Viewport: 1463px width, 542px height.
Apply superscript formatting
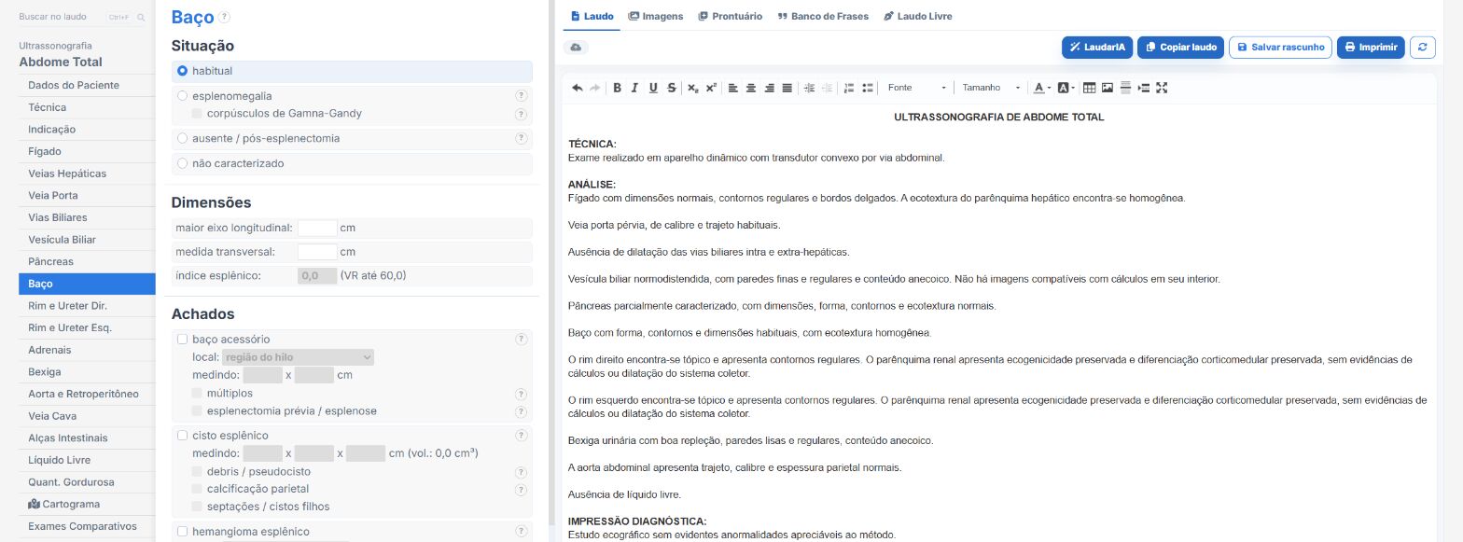coord(711,88)
